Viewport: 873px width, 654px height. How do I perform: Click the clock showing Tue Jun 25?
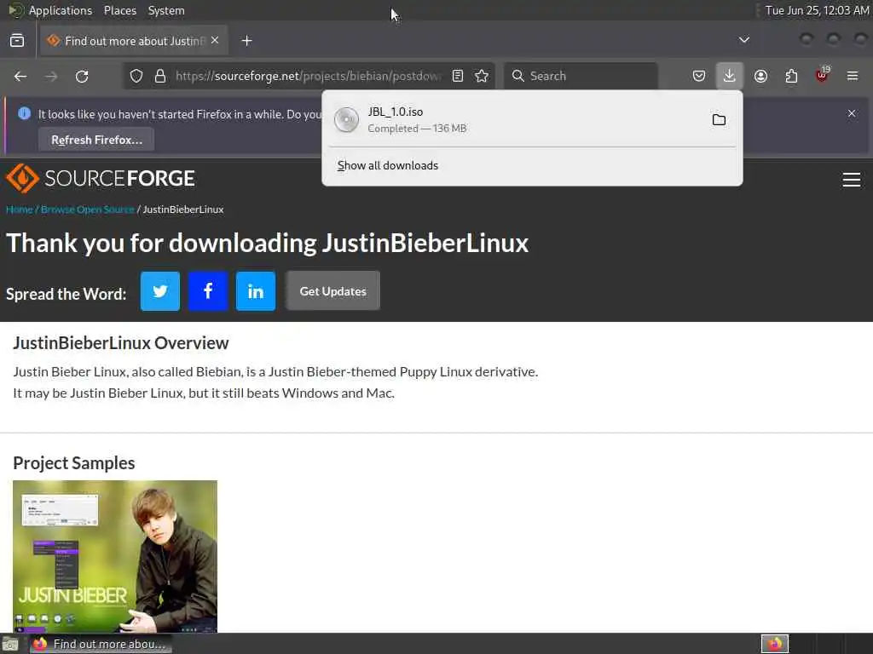[817, 10]
